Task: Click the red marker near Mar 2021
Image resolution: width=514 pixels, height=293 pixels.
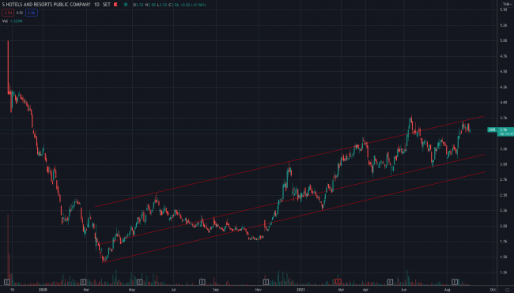Action: [x=338, y=282]
